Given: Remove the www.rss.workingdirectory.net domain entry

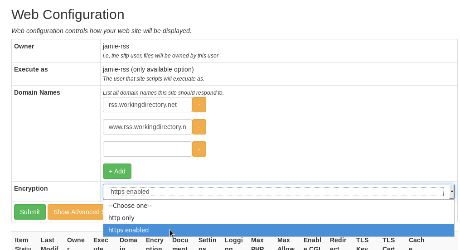Looking at the screenshot, I should tap(199, 127).
